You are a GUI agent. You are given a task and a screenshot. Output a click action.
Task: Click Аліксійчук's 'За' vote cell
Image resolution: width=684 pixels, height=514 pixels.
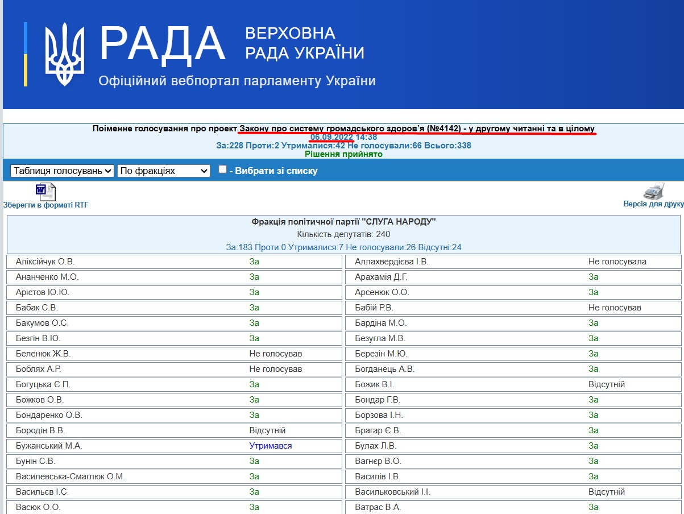click(x=254, y=262)
